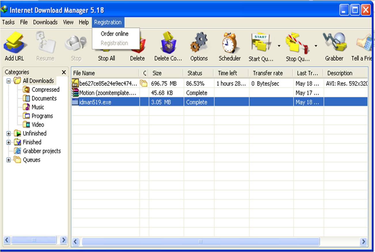The image size is (375, 252).
Task: Select the Video category folder
Action: coord(33,125)
